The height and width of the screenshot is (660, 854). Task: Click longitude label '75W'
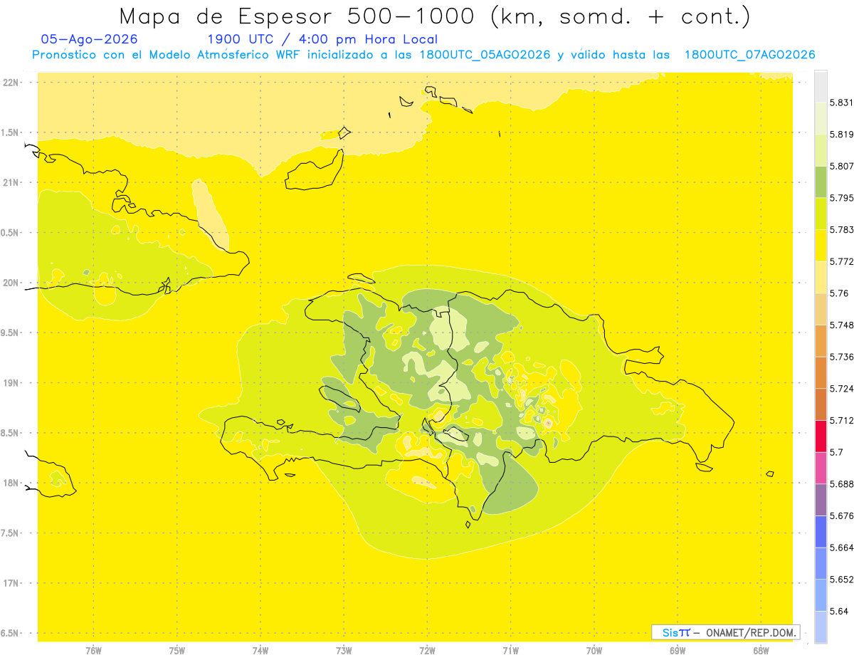177,650
